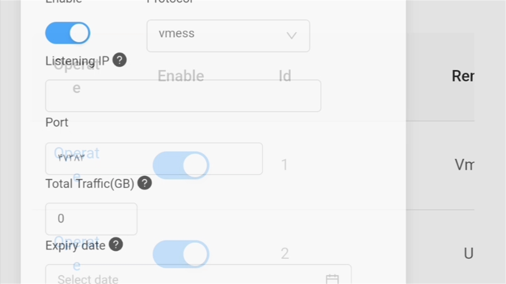Toggle the Enable switch for row Id 2
This screenshot has width=506, height=284.
pyautogui.click(x=181, y=254)
